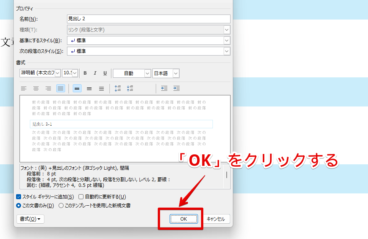The height and width of the screenshot is (239, 368).
Task: Set double line spacing
Action: click(101, 88)
